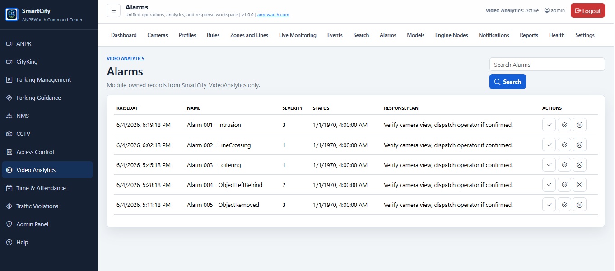Dismiss Alarm 003 - Loitering with X icon

coord(580,165)
